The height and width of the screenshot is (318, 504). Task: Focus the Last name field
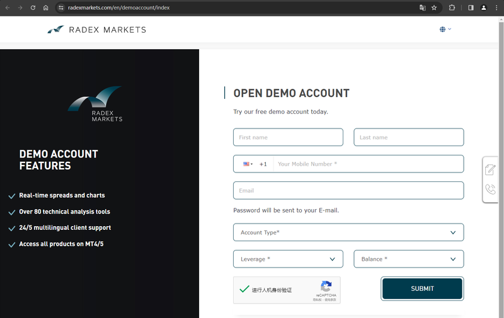(408, 137)
